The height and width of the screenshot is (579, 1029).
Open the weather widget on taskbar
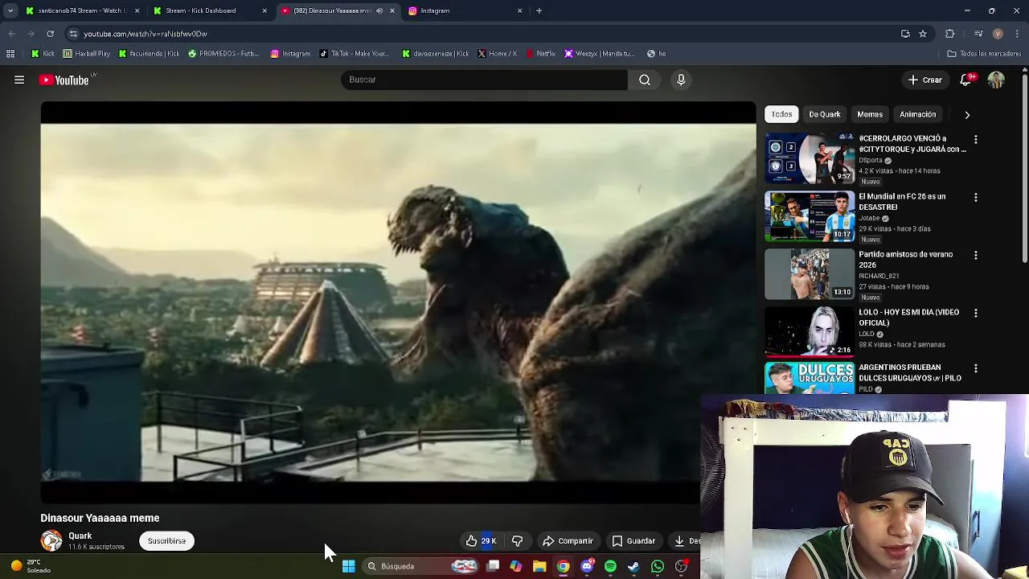pos(31,566)
